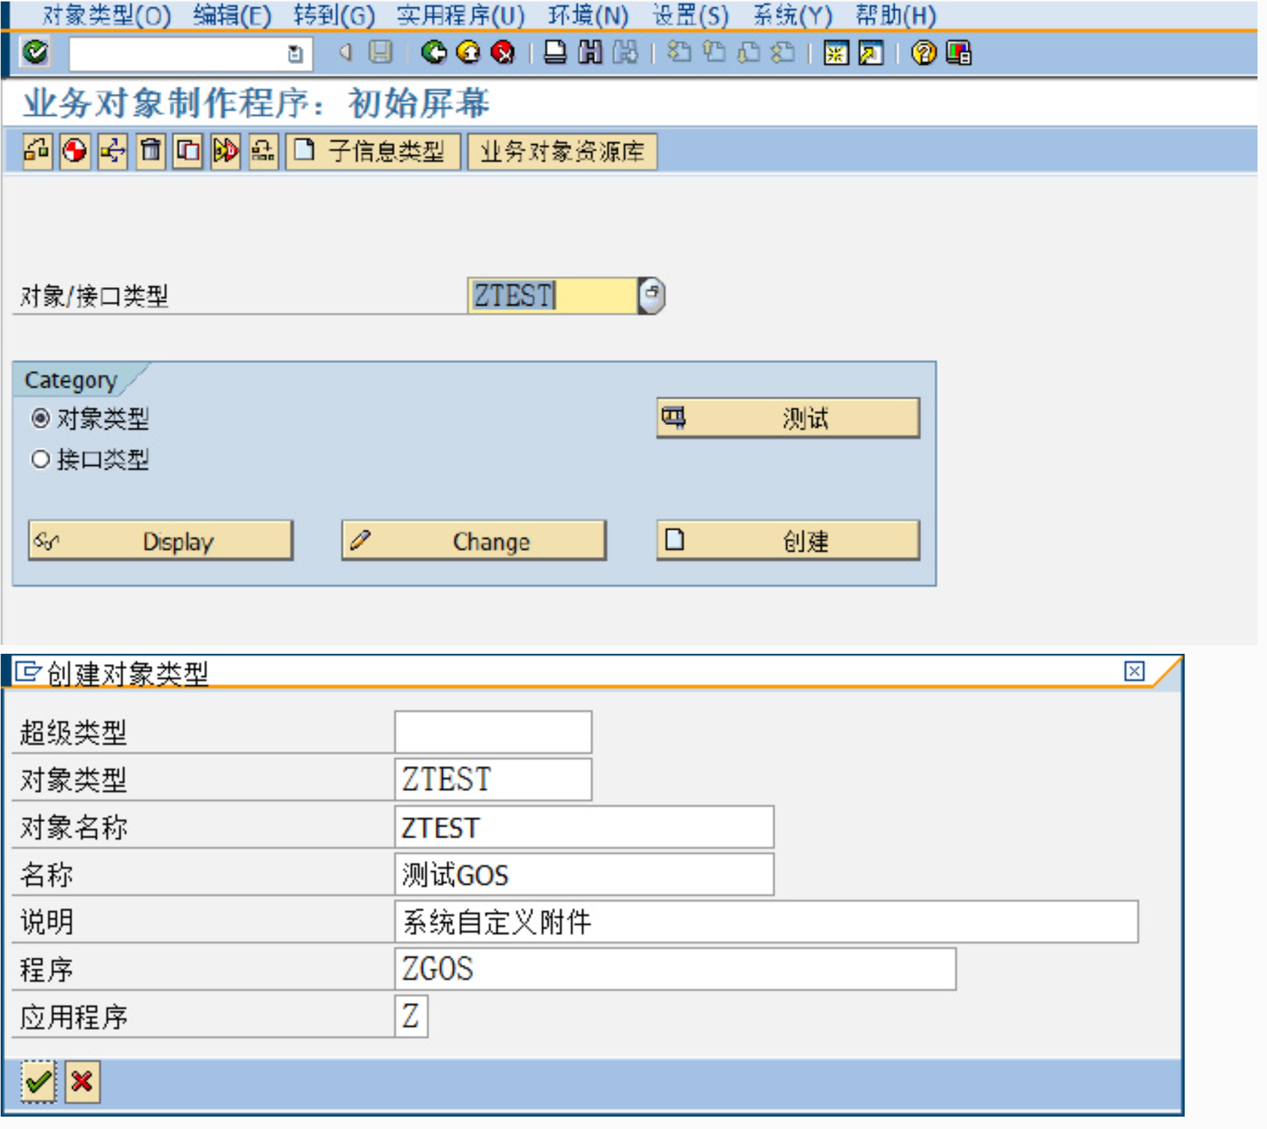The width and height of the screenshot is (1267, 1129).
Task: Click the Previous Page icon
Action: point(714,52)
